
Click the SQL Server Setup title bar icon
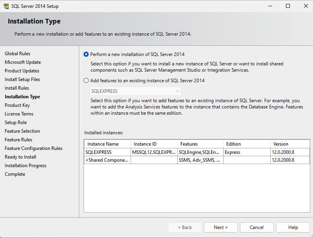click(6, 6)
